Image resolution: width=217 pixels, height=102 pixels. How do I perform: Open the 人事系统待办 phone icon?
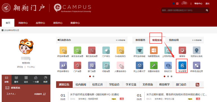[x=120, y=65]
